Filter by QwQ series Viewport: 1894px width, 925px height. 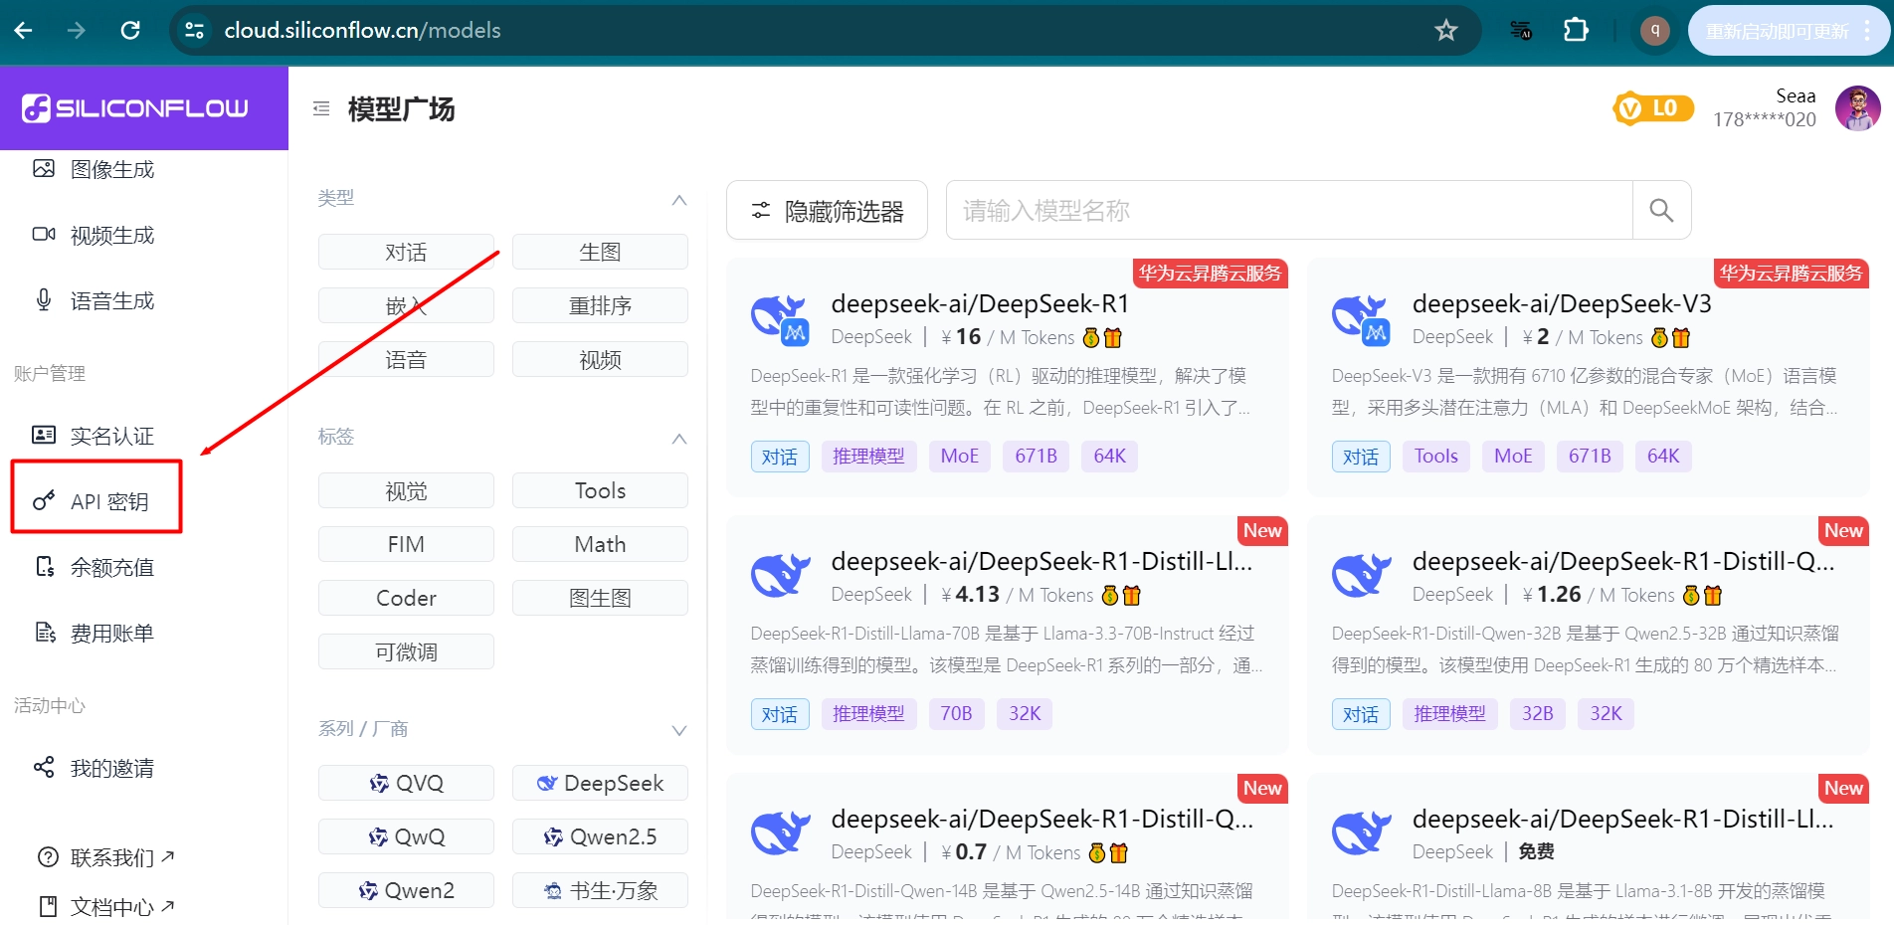(x=406, y=836)
